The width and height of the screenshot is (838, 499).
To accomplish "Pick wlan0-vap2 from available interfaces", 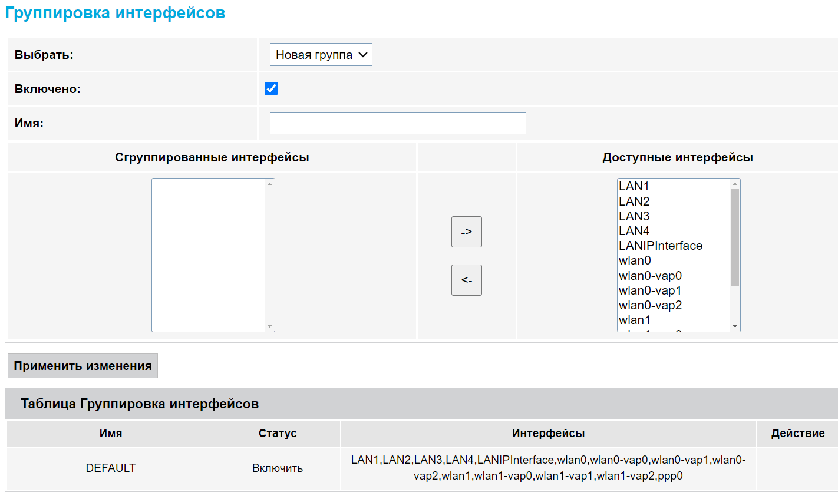I will click(x=650, y=305).
